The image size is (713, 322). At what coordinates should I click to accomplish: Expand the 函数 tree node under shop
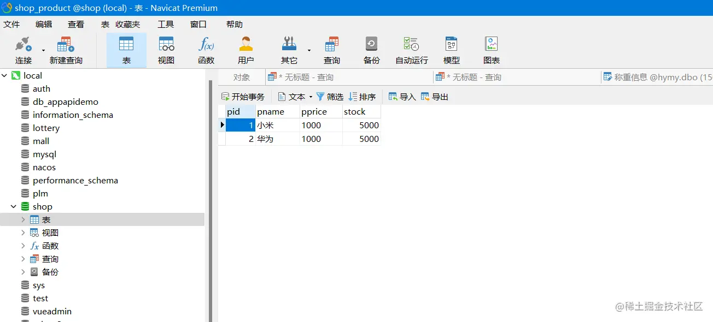tap(23, 246)
